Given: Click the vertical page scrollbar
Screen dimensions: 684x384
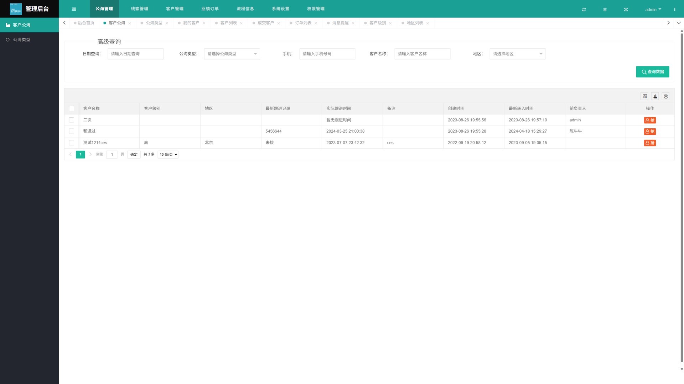Looking at the screenshot, I should click(x=682, y=197).
